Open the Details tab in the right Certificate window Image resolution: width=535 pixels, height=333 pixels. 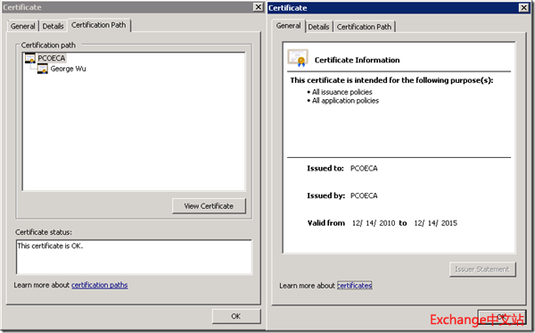pyautogui.click(x=318, y=27)
